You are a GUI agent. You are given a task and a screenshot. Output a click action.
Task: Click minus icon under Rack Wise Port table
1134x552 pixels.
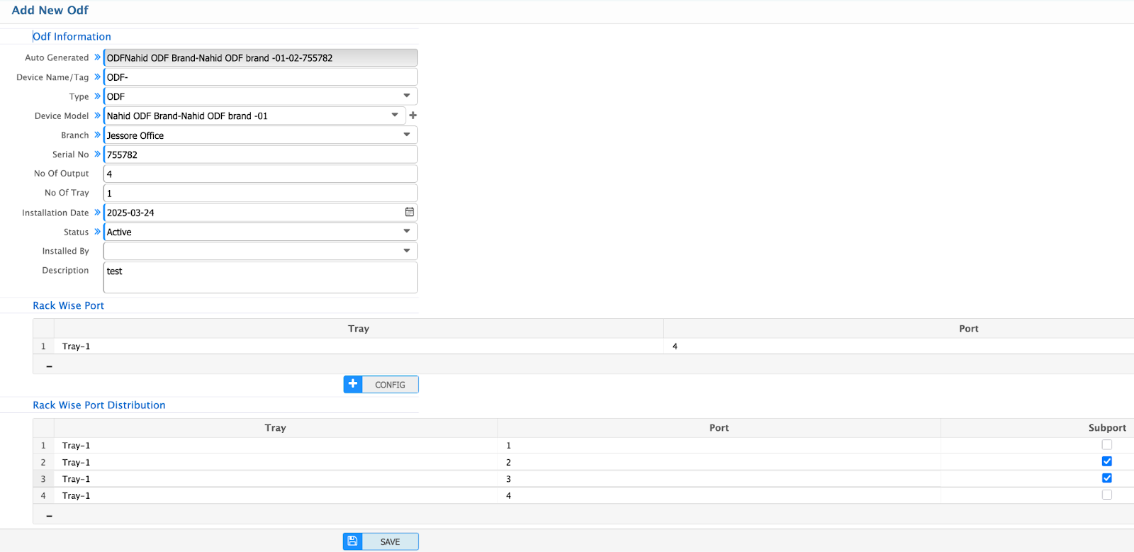pos(49,366)
